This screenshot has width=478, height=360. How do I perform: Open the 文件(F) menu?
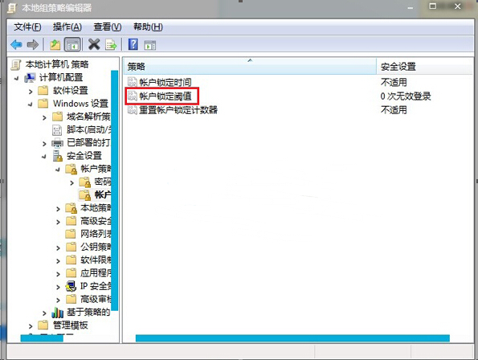(27, 27)
